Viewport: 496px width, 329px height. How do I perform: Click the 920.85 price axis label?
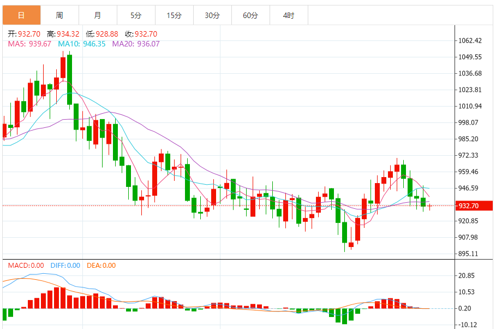[469, 221]
